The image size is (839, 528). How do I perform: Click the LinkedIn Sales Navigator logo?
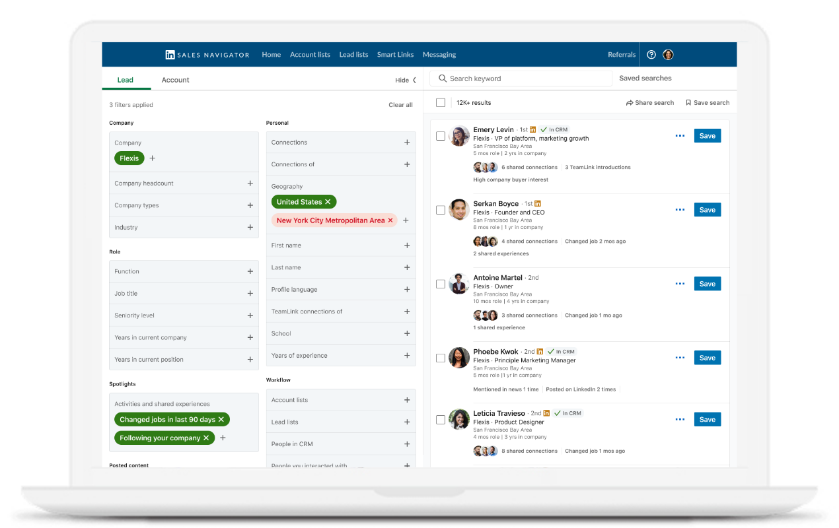[207, 55]
